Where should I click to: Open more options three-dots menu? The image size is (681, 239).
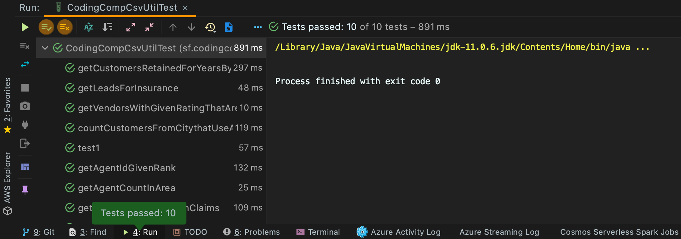click(258, 27)
